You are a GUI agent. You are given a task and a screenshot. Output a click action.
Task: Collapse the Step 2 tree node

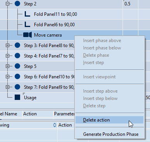pyautogui.click(x=7, y=3)
